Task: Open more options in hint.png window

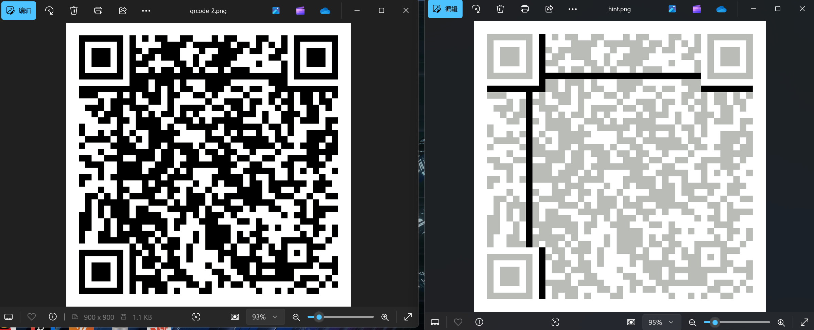Action: [x=573, y=9]
